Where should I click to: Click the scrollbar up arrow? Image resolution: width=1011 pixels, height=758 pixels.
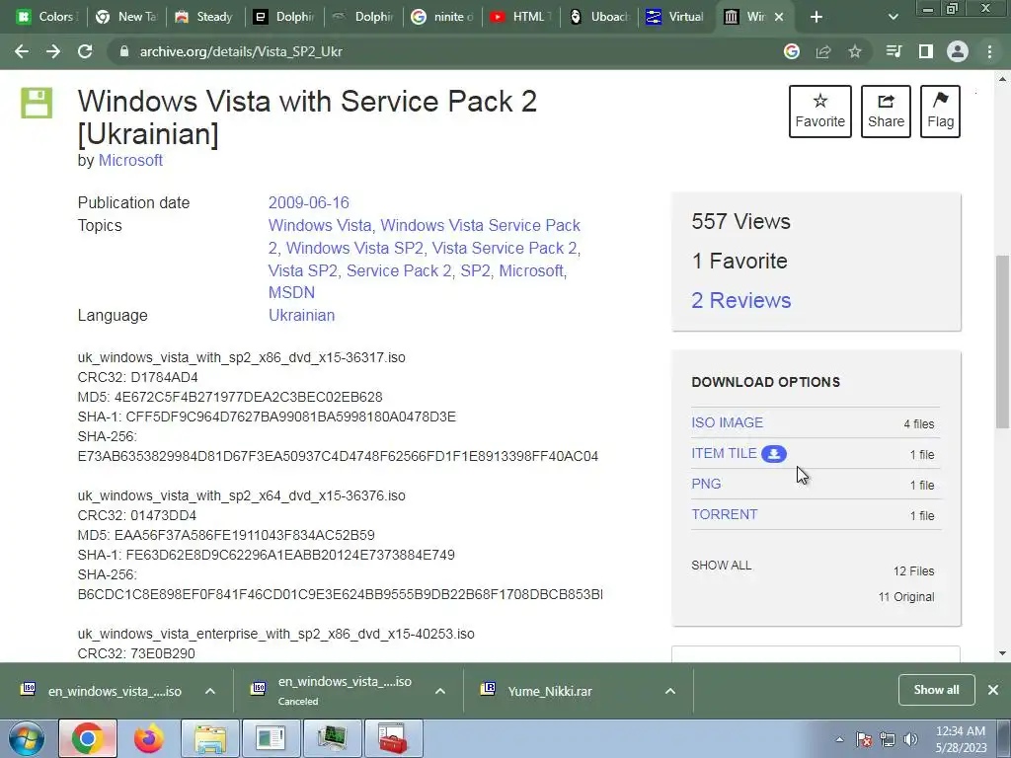1002,79
